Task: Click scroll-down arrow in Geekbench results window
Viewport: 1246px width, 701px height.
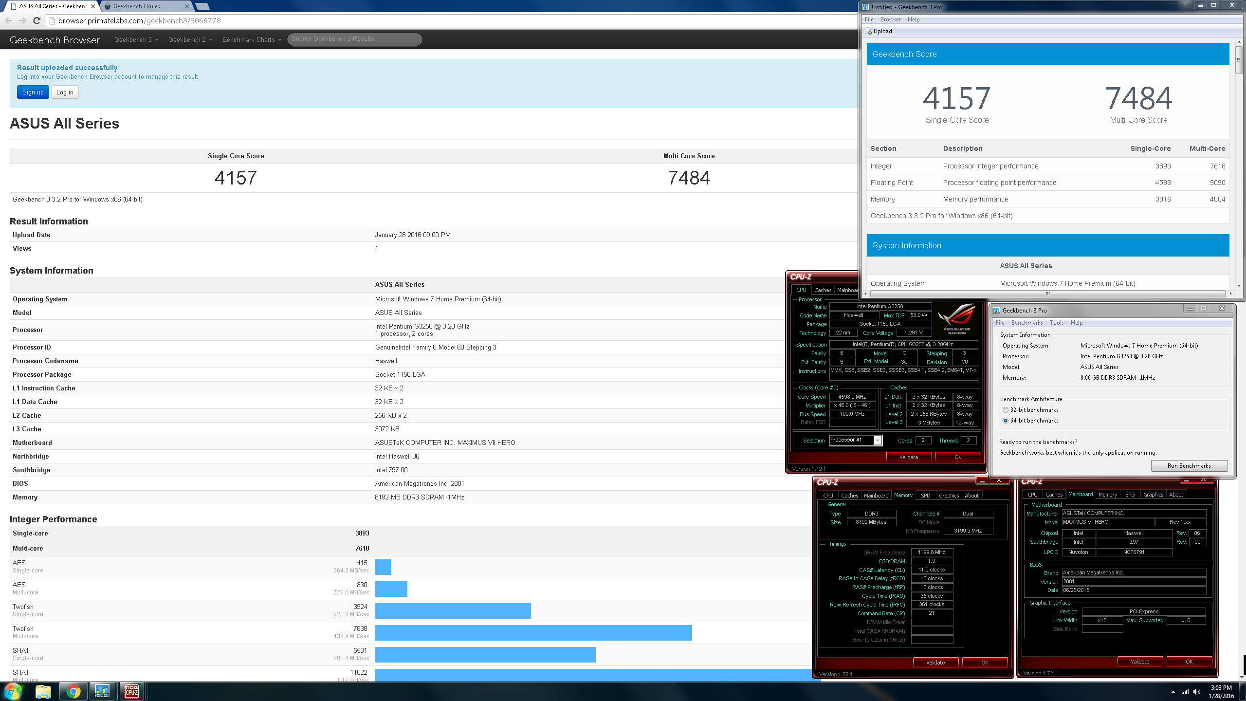Action: click(x=1239, y=285)
